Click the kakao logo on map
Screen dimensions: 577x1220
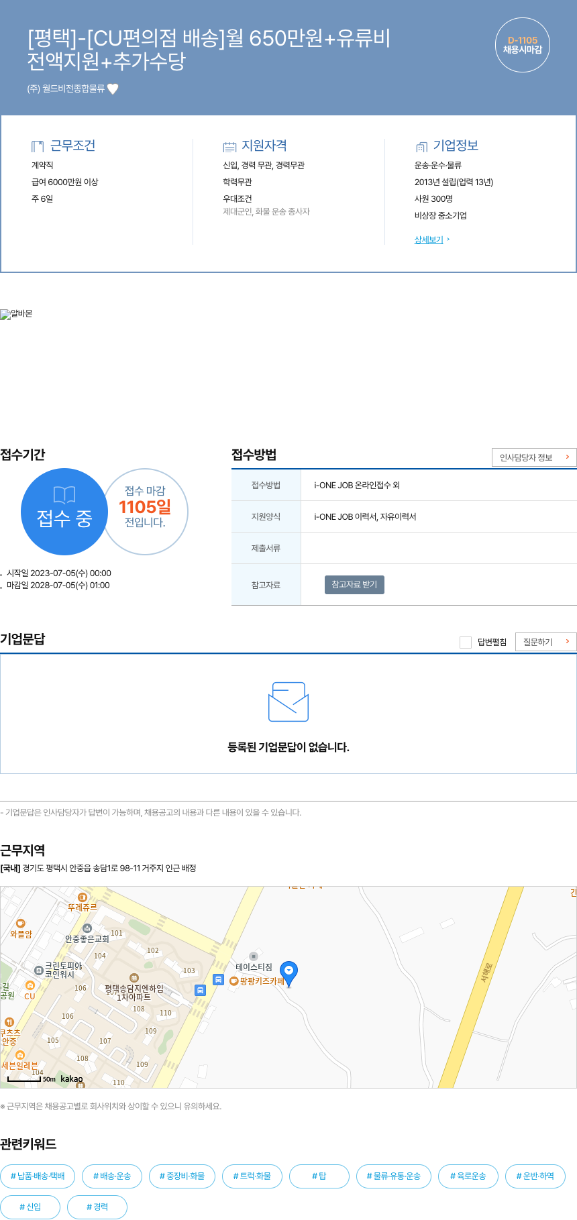tap(72, 1078)
